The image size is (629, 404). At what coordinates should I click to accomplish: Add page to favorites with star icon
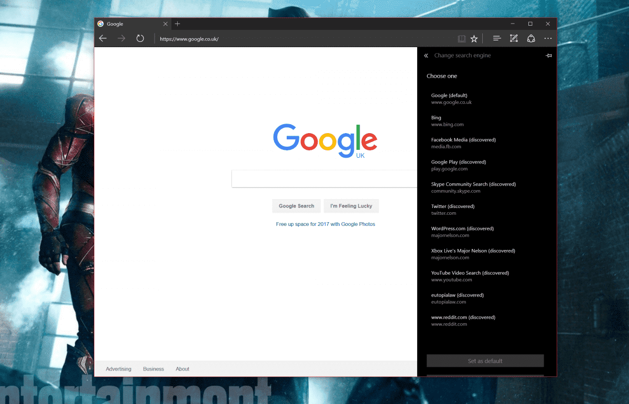click(x=474, y=39)
